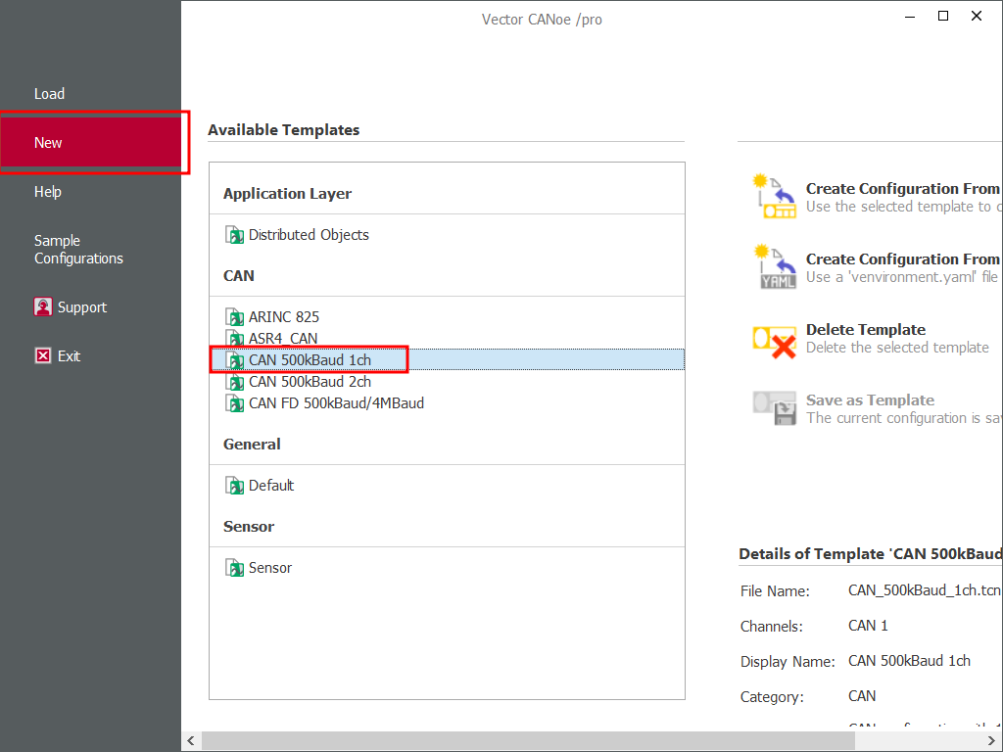Click the Sensor template icon

[235, 568]
